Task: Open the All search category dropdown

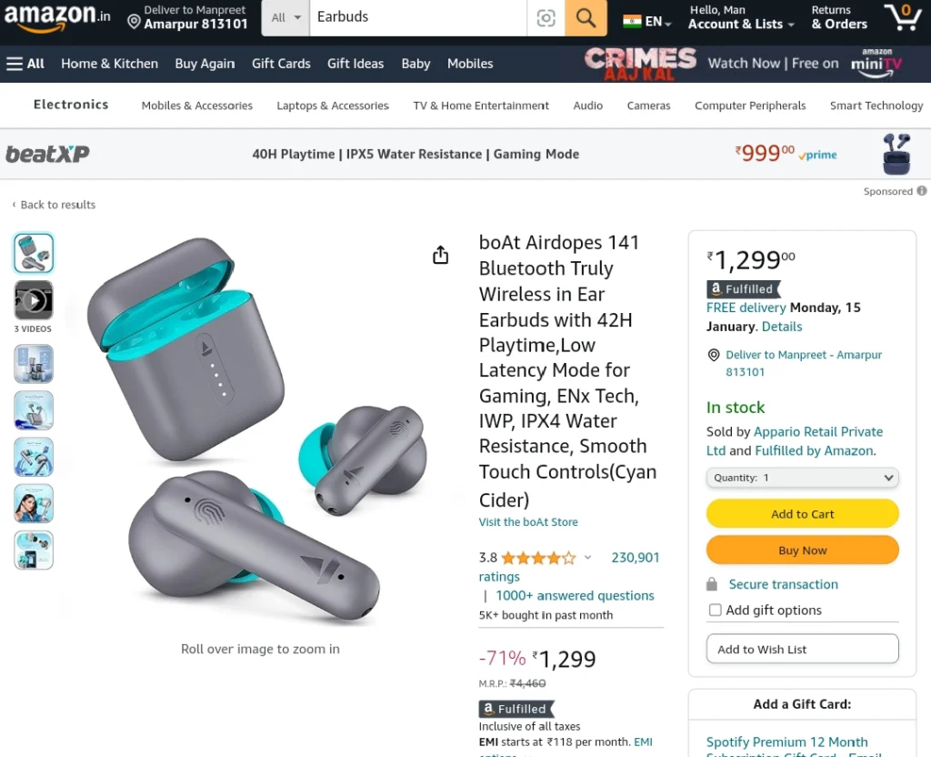Action: click(x=285, y=18)
